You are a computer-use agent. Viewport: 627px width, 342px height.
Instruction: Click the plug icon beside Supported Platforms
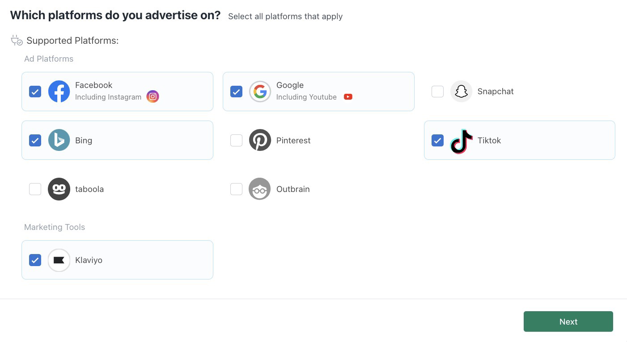click(x=17, y=40)
